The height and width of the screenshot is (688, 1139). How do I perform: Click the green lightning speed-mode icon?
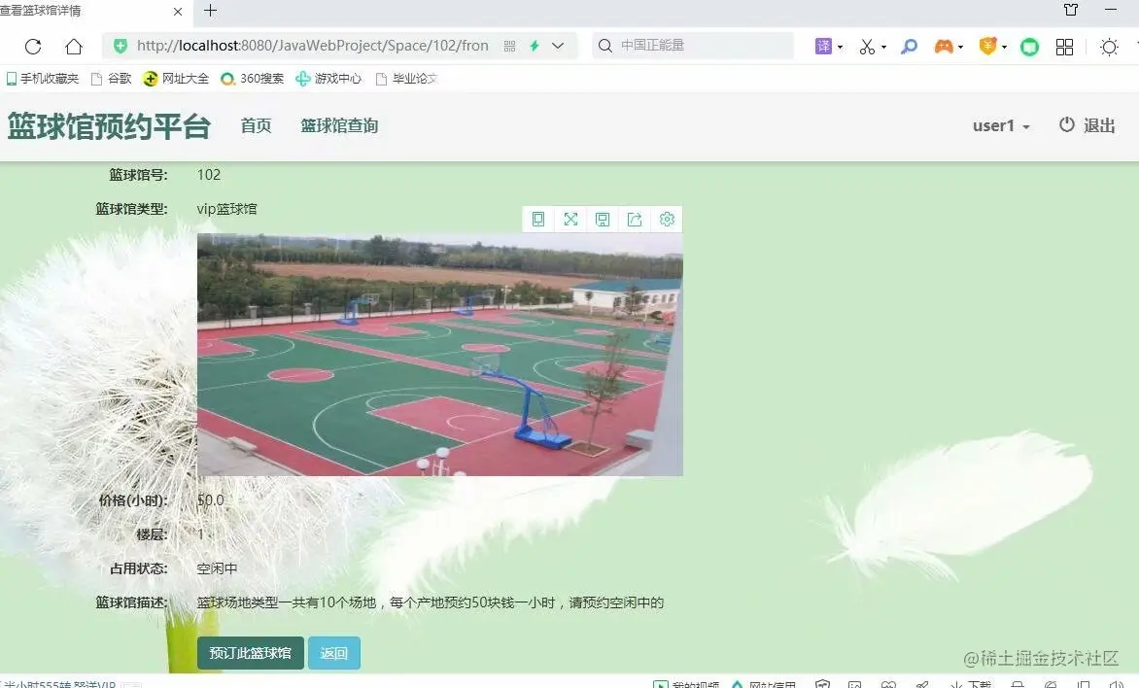[x=534, y=46]
